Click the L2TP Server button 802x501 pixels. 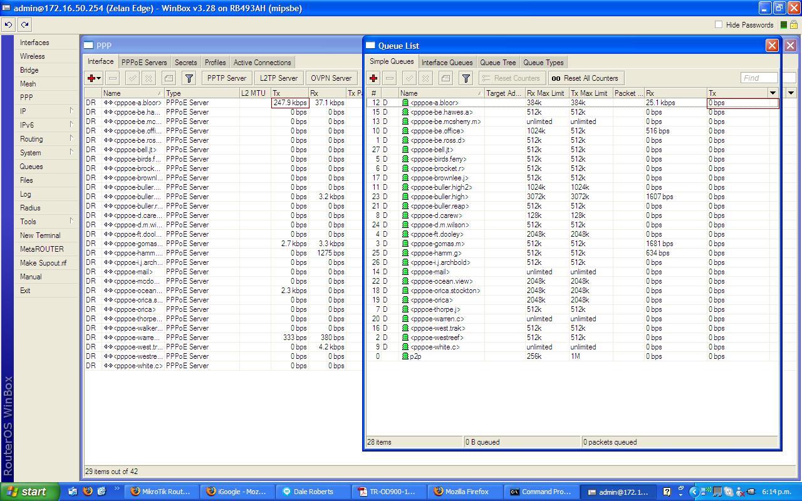(x=279, y=78)
